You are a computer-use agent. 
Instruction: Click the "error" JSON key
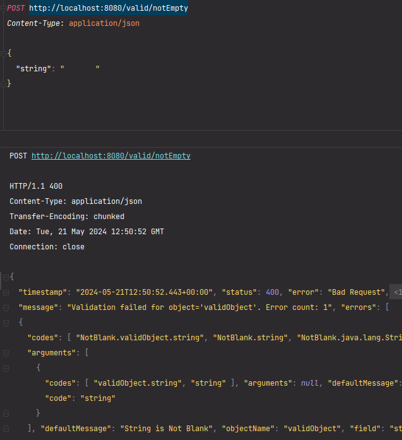304,292
